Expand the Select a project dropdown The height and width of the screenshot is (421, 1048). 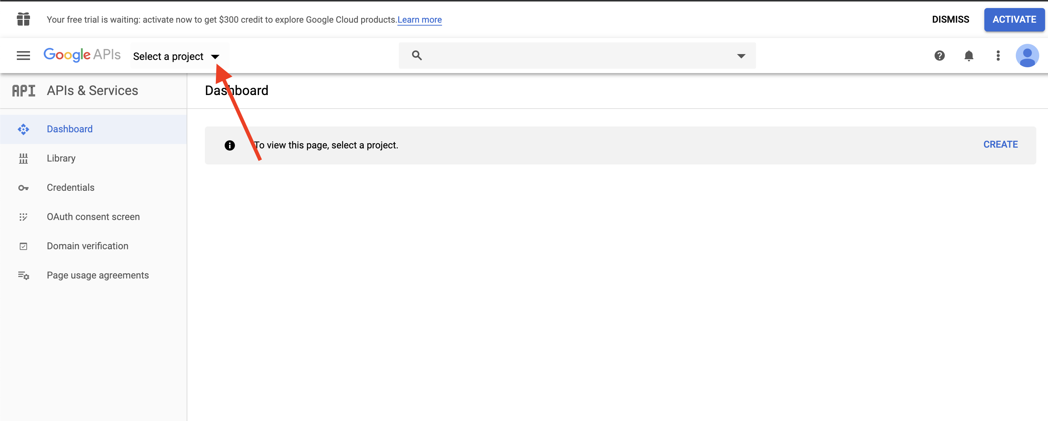pyautogui.click(x=177, y=57)
